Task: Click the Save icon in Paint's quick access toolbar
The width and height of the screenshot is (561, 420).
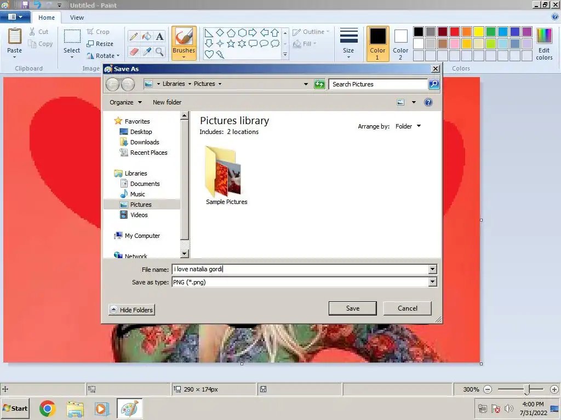Action: pos(25,5)
